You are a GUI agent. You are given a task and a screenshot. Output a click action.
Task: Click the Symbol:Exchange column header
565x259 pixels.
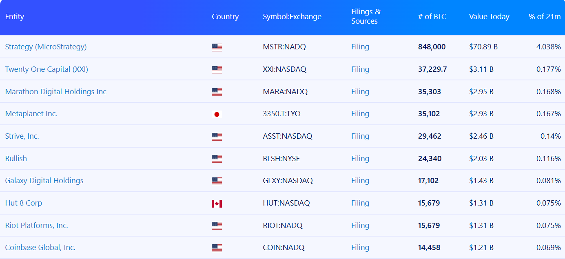coord(292,17)
